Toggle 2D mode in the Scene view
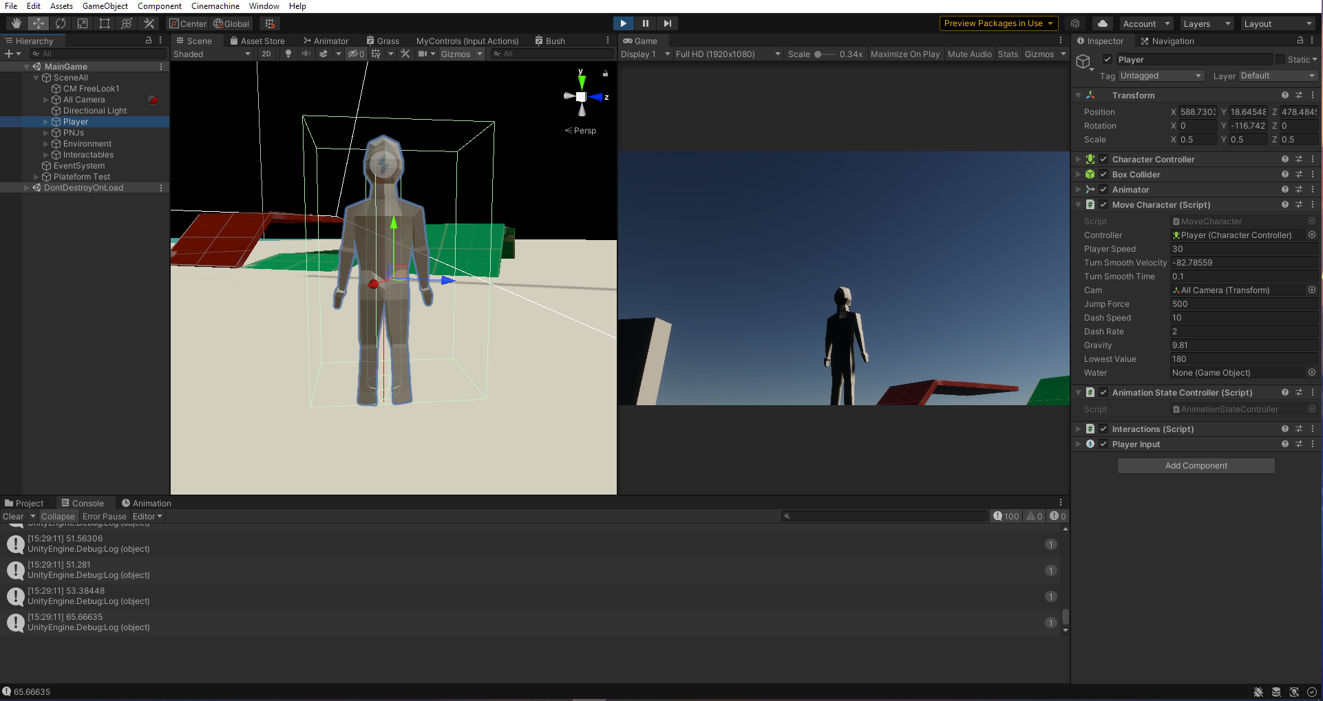Screen dimensions: 1323x701 266,54
